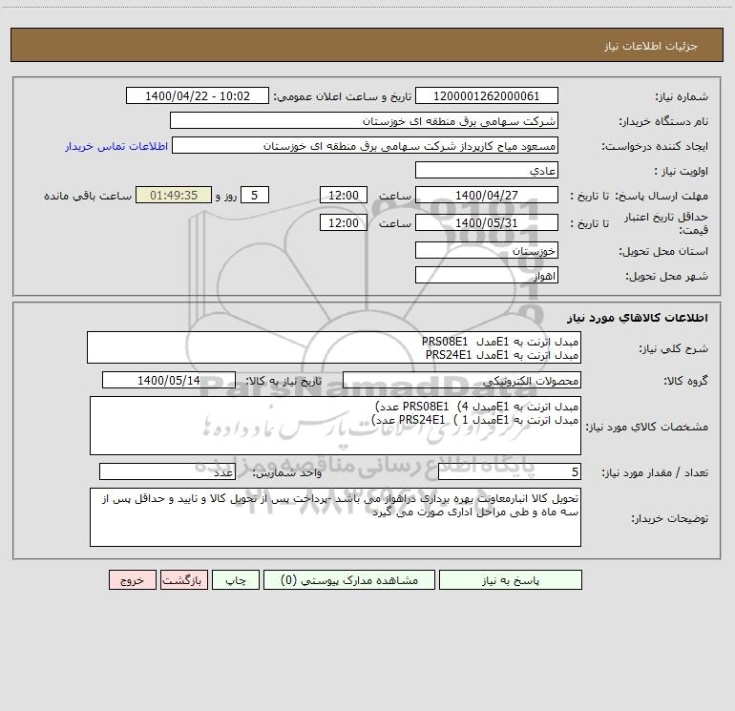The image size is (735, 711).
Task: Click the delivery city اهواز field
Action: [x=487, y=275]
